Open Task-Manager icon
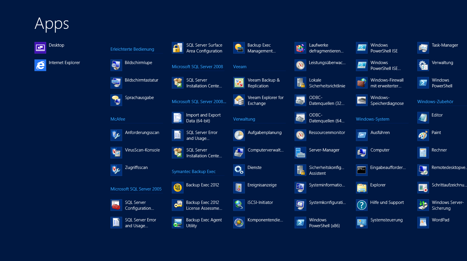Screen dimensions: 467x261 pos(423,48)
